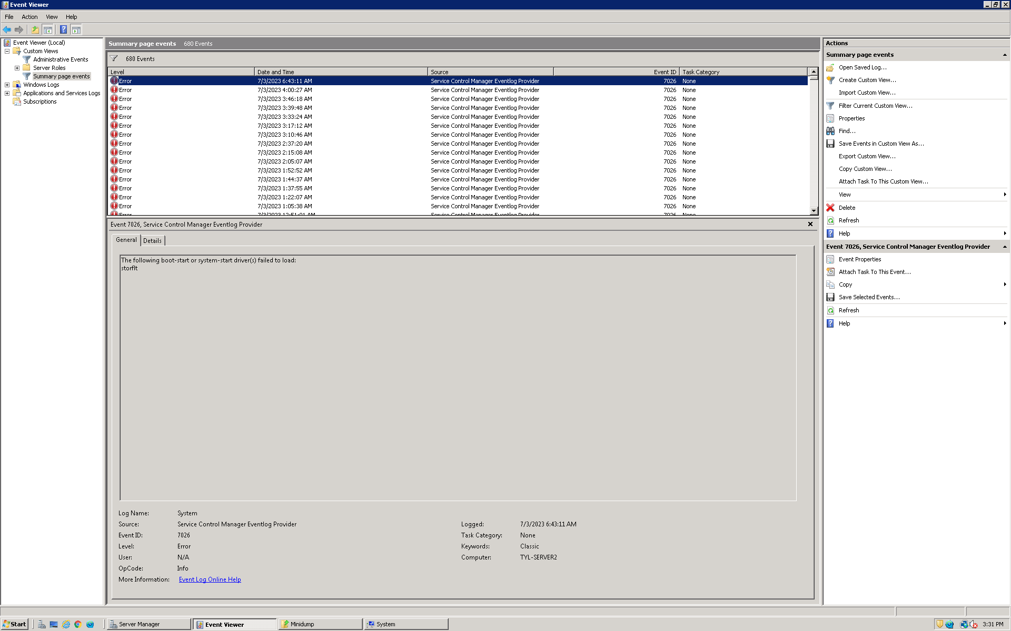Image resolution: width=1011 pixels, height=631 pixels.
Task: Expand the Server Roles tree node
Action: coord(16,67)
